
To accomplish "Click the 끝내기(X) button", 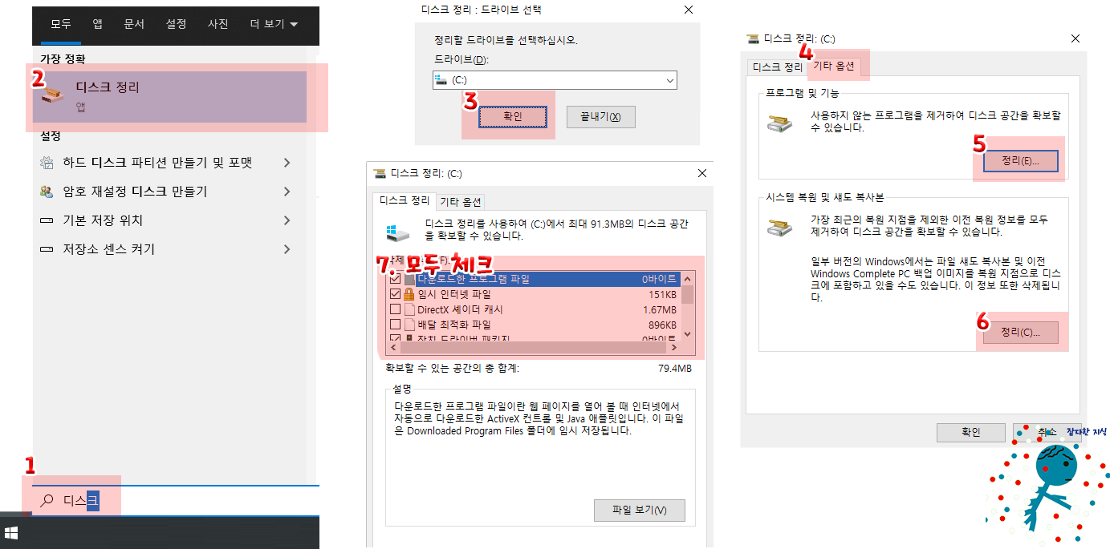I will pyautogui.click(x=600, y=116).
